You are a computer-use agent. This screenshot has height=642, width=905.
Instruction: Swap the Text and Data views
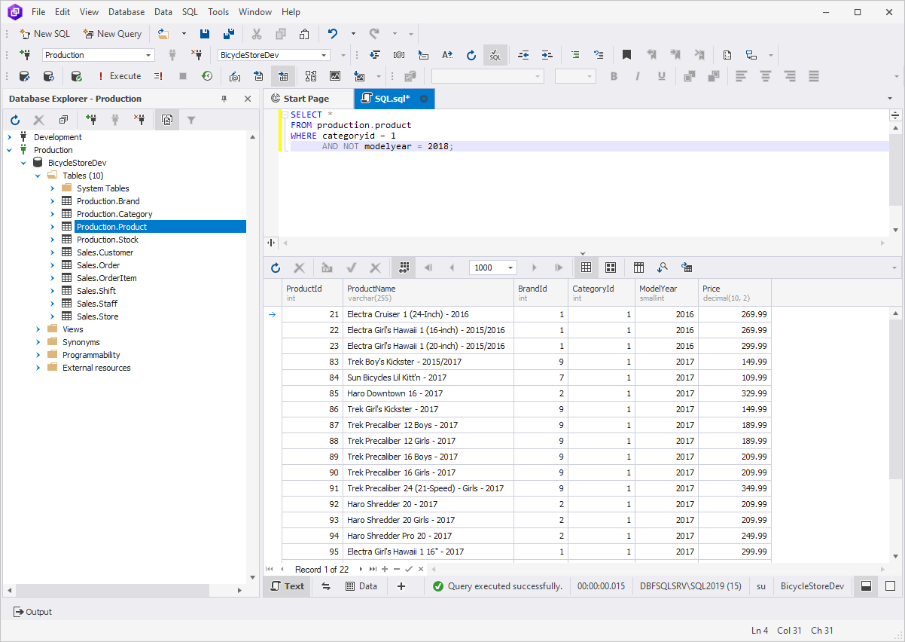pyautogui.click(x=326, y=586)
